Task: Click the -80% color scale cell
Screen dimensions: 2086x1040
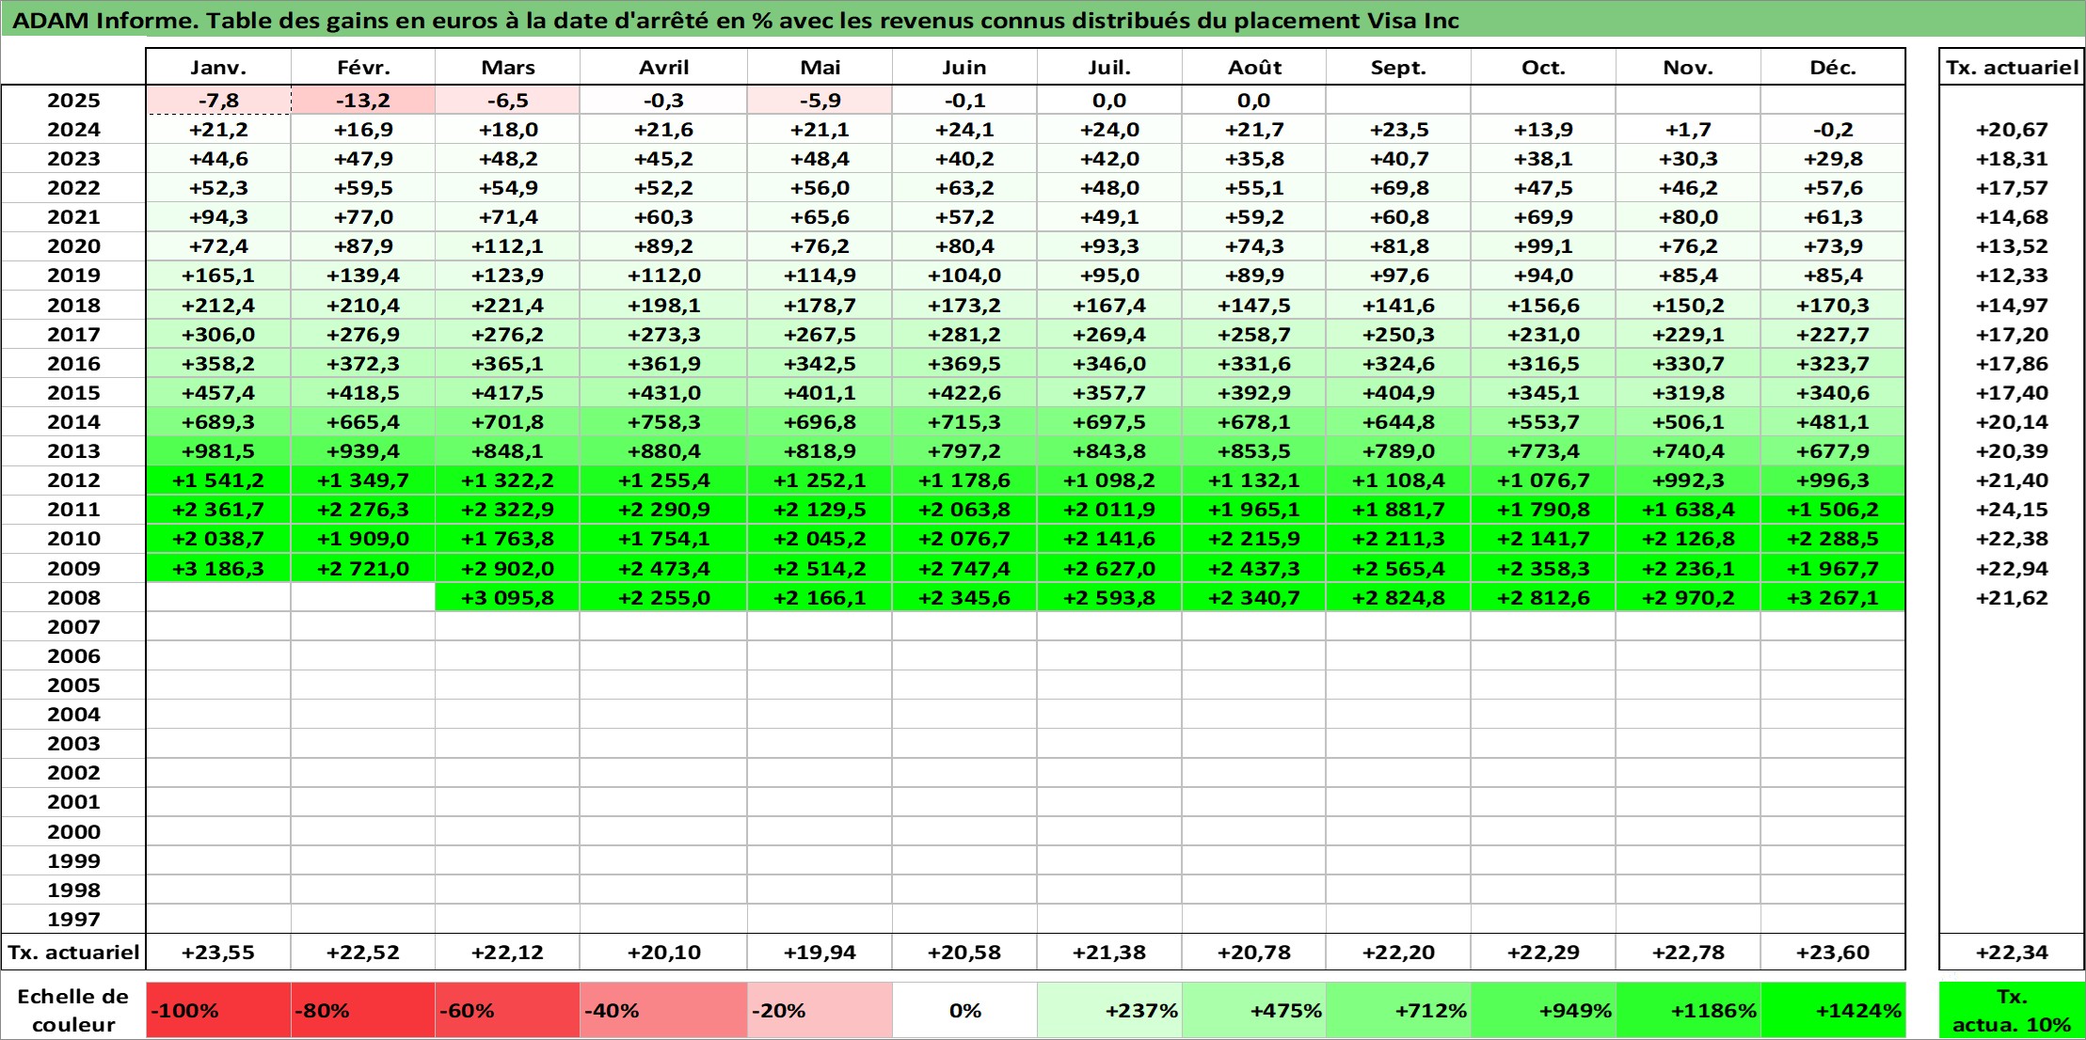Action: 363,1011
